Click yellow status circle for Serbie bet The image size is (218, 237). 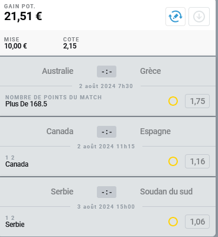[173, 222]
